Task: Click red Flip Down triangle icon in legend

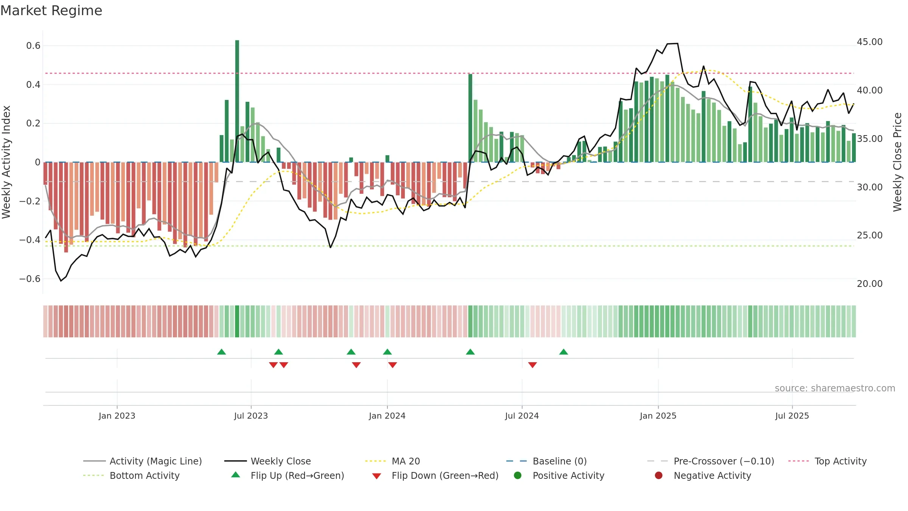Action: click(x=376, y=476)
